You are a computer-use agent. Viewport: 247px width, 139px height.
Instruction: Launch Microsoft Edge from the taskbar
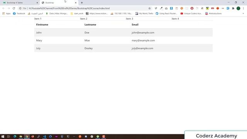(x=15, y=136)
